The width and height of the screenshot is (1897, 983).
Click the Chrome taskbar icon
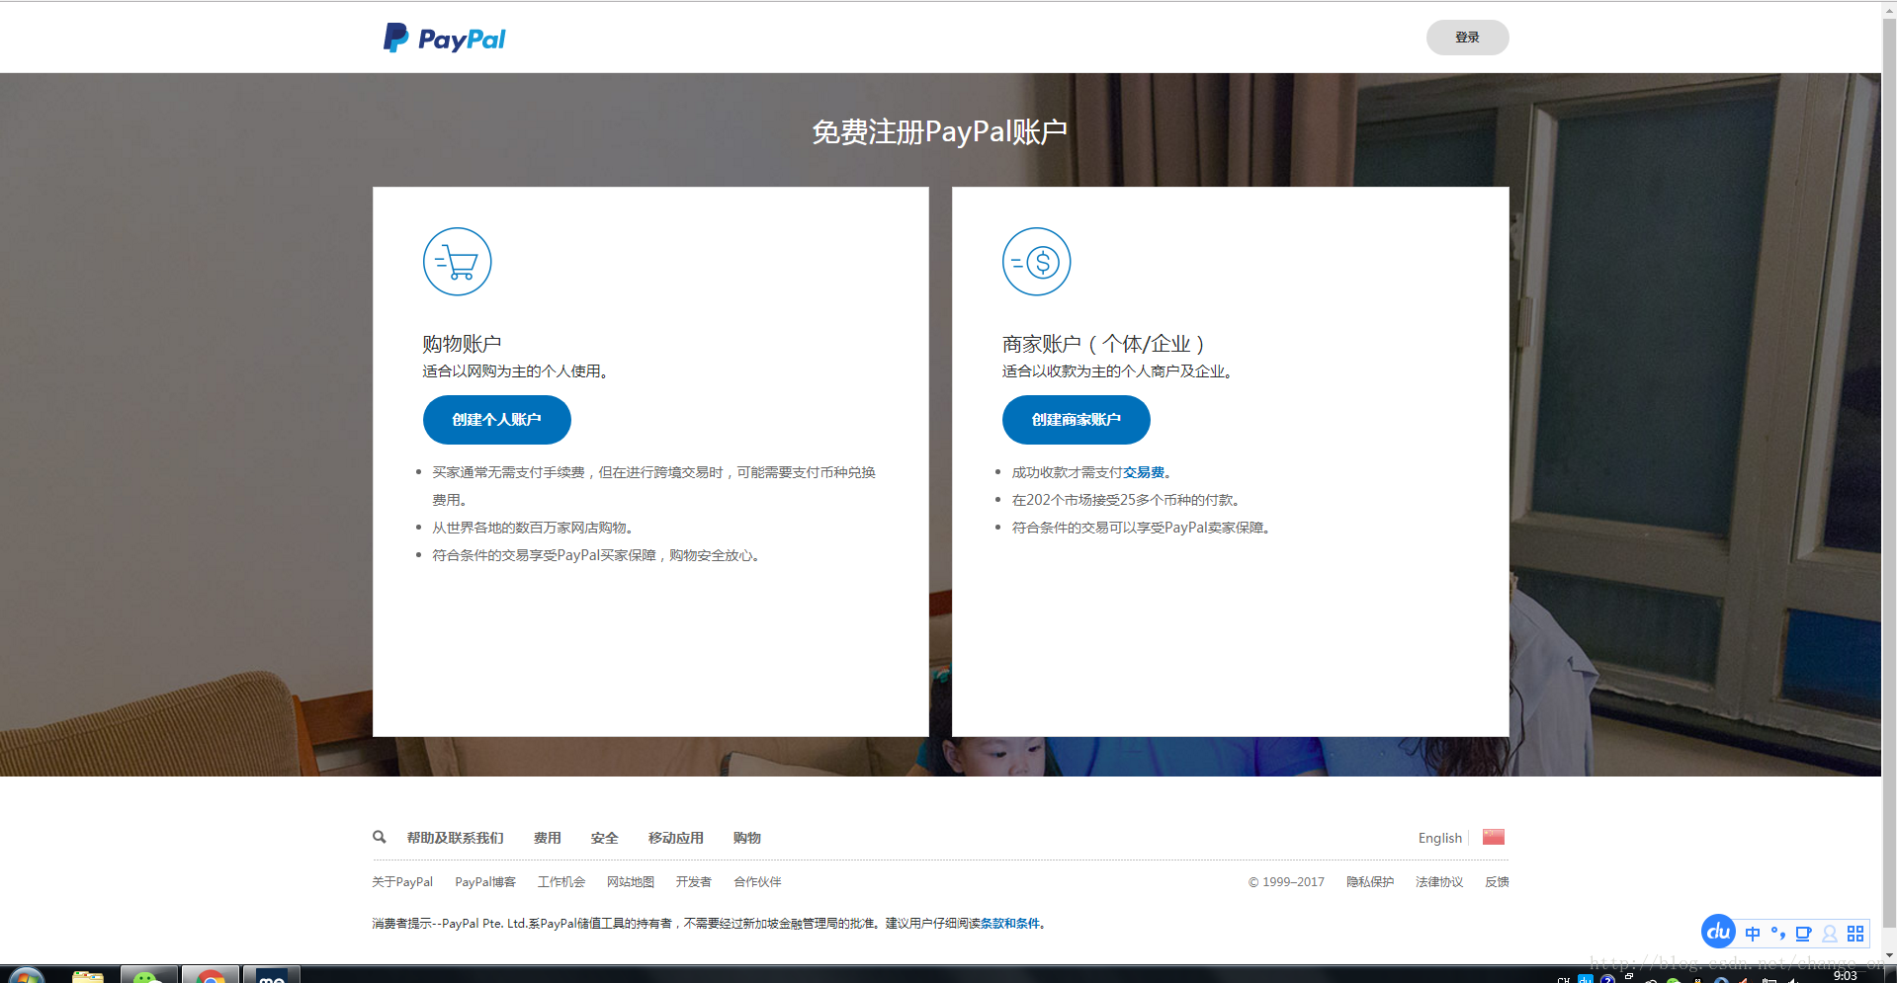point(211,974)
